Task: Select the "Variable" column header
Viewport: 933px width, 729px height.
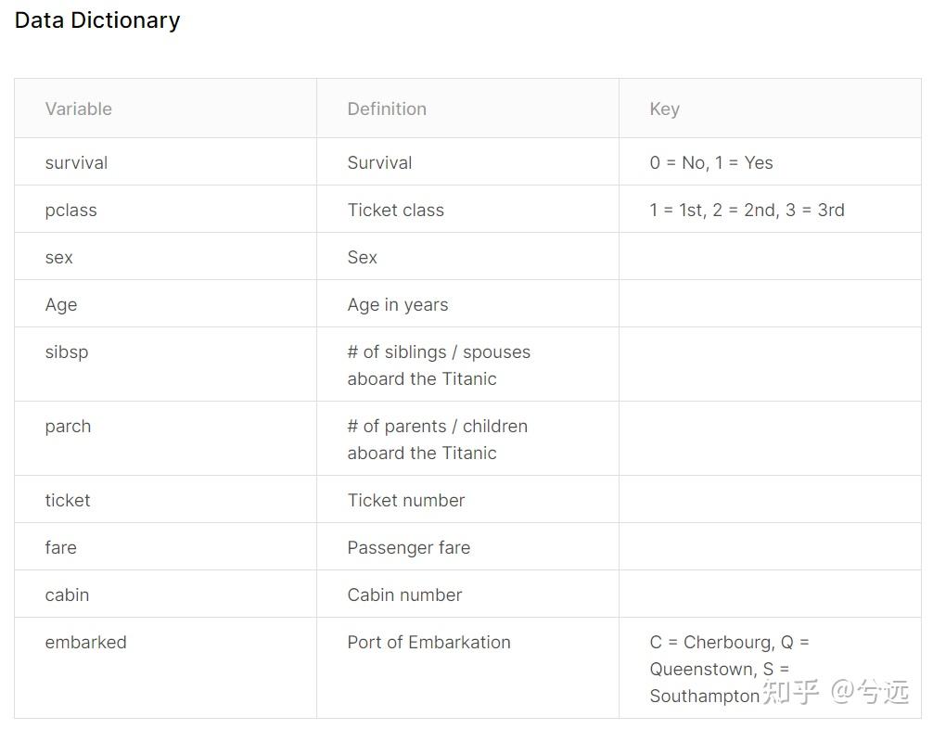Action: tap(78, 109)
